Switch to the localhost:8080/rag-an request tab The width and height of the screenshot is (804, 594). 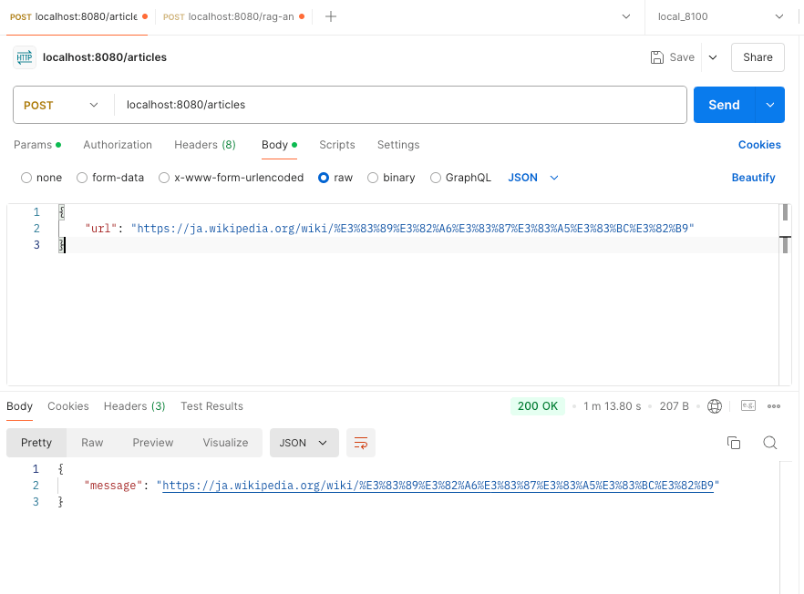[233, 17]
